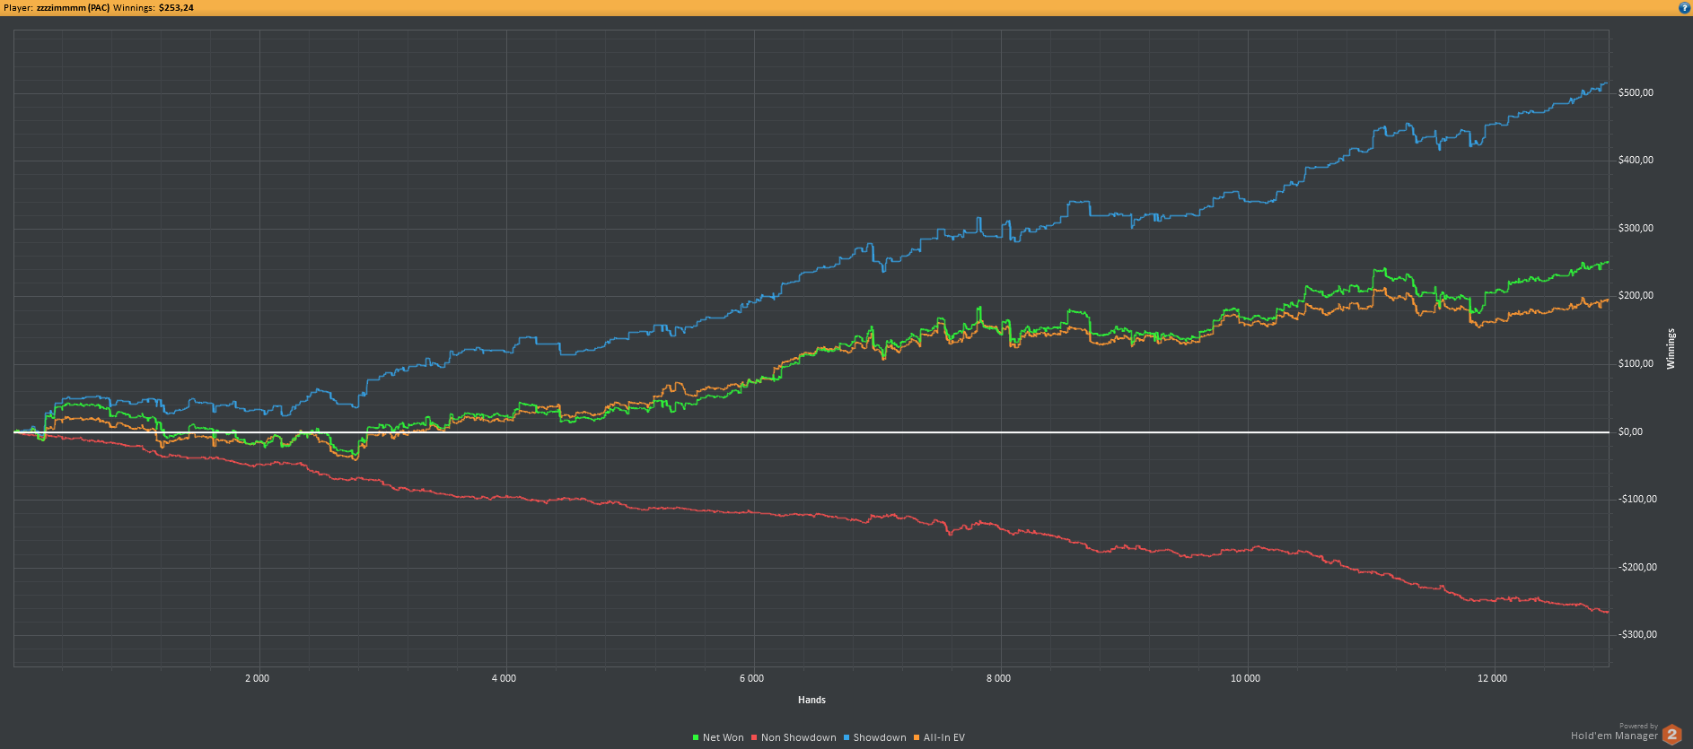Click the $300,00 axis label
The height and width of the screenshot is (749, 1693).
(1636, 228)
